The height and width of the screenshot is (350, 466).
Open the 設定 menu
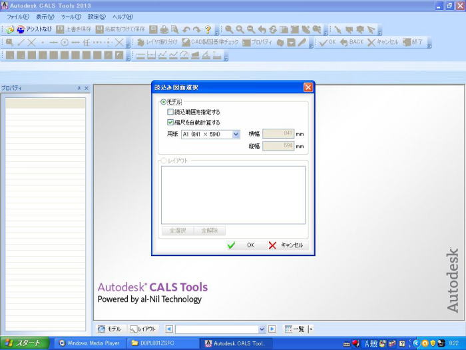97,17
